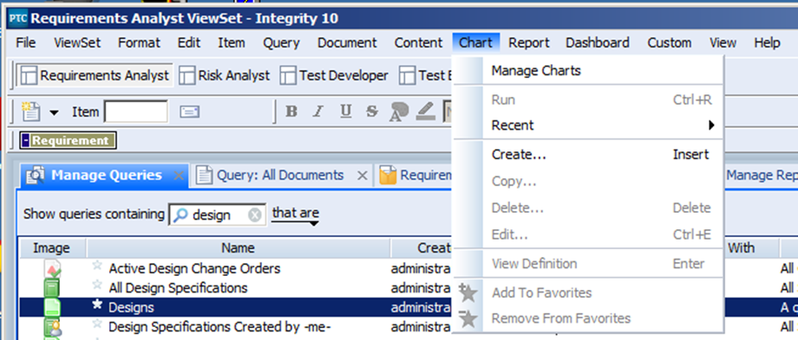The image size is (798, 340).
Task: Select the highlight marker icon
Action: coord(426,111)
